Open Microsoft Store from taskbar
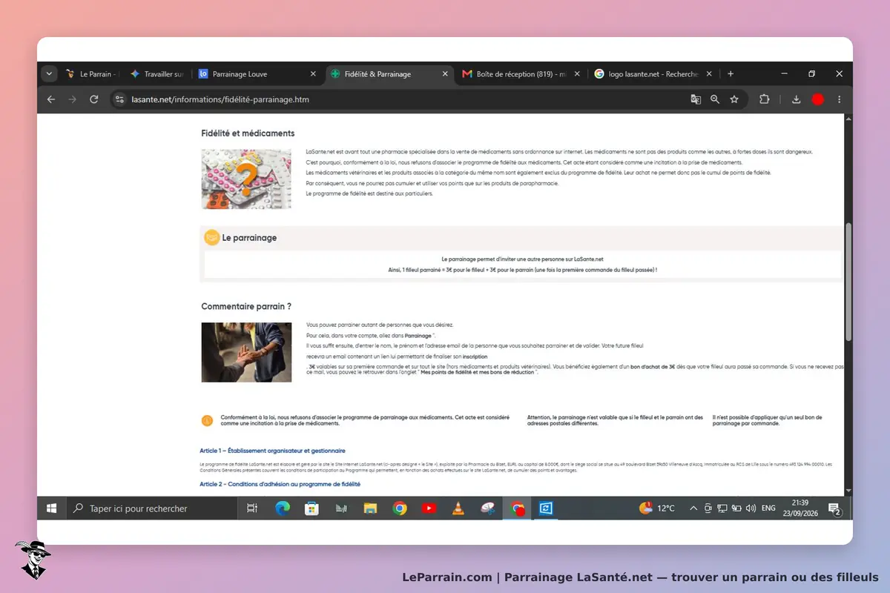The height and width of the screenshot is (593, 890). tap(312, 508)
